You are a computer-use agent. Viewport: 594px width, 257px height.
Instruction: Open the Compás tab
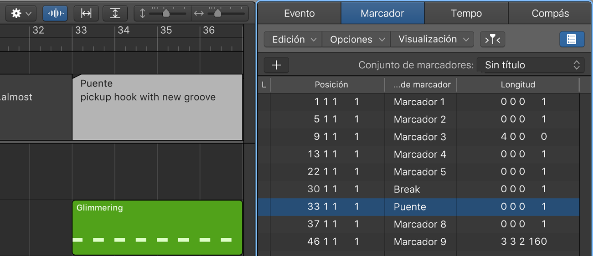coord(550,13)
